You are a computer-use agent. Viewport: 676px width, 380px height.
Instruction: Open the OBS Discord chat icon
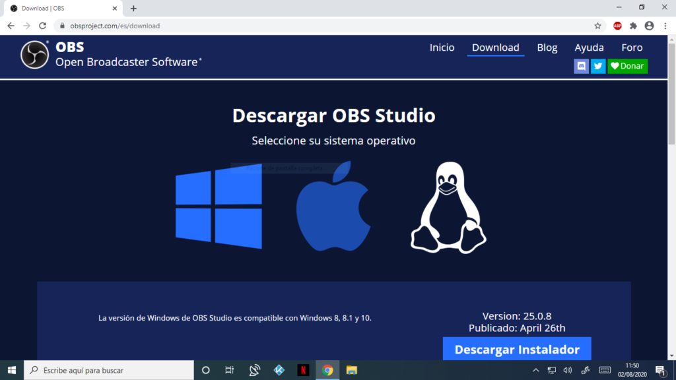click(x=581, y=66)
